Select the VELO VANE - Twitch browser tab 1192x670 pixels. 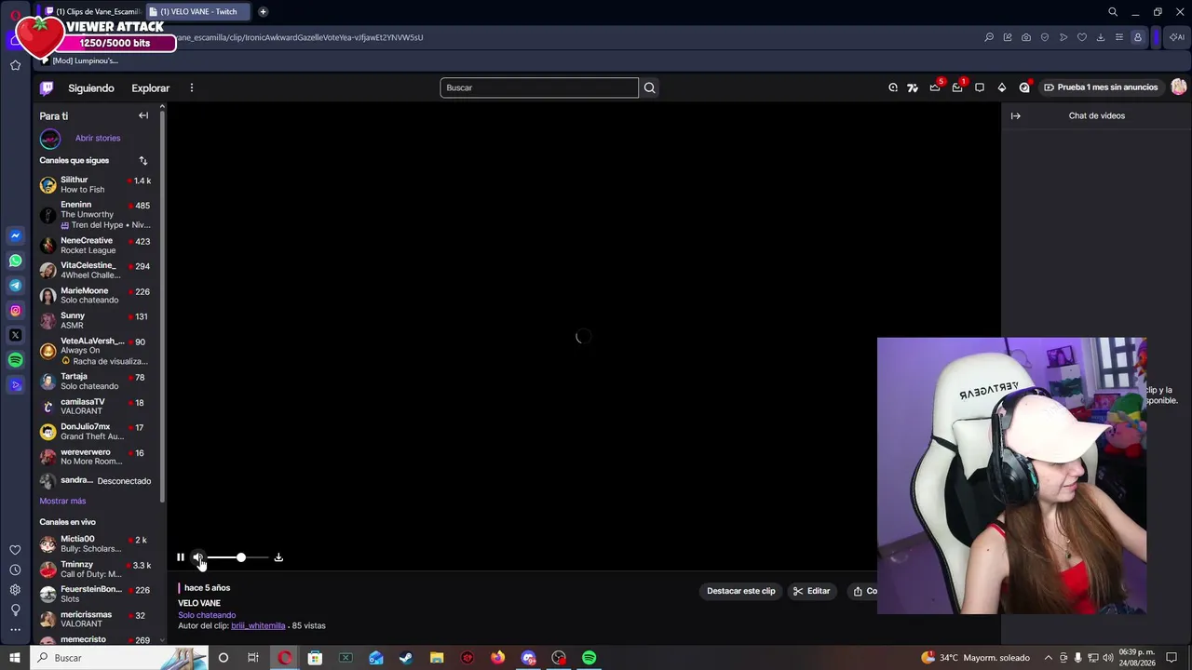tap(198, 11)
